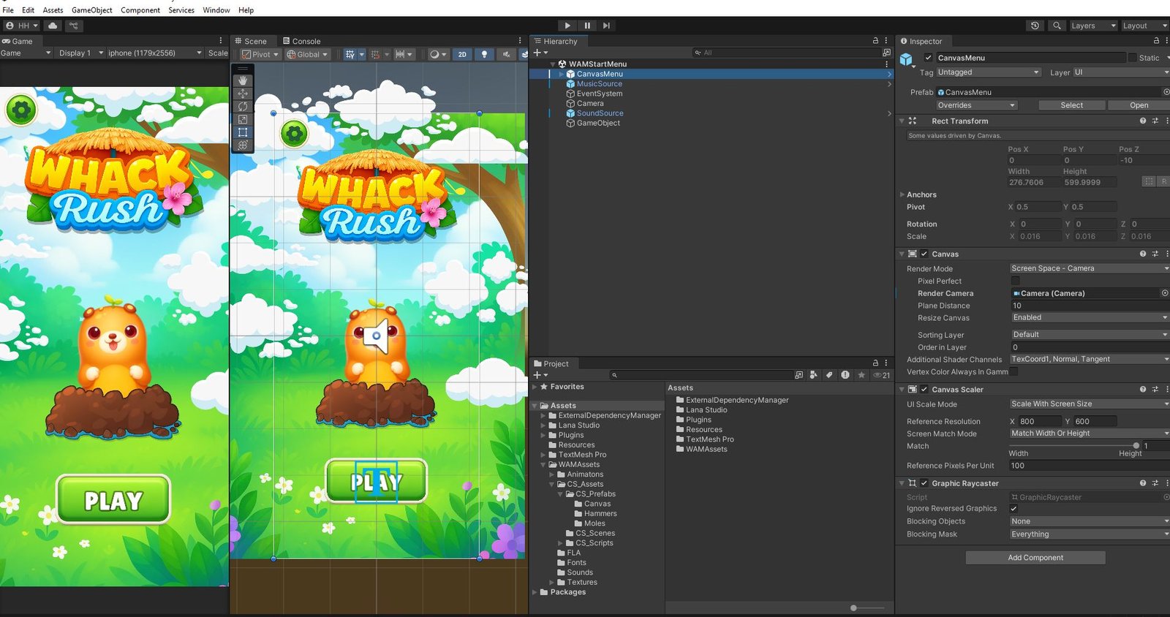Expand the Anchors section

(902, 194)
